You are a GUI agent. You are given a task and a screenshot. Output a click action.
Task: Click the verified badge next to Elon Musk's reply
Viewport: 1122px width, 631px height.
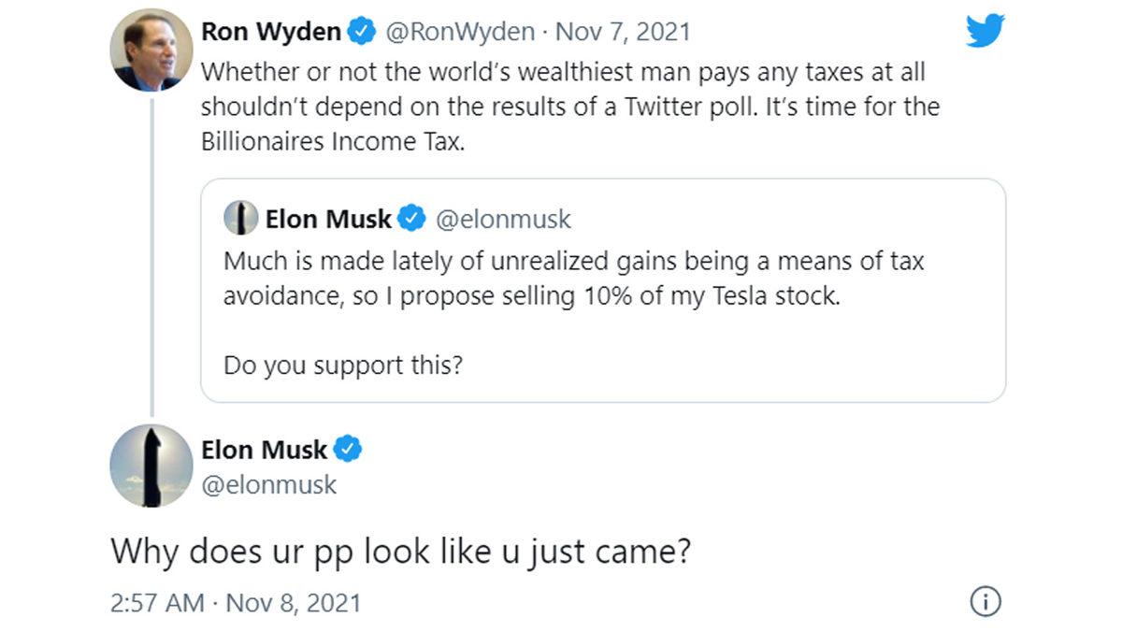[x=349, y=450]
